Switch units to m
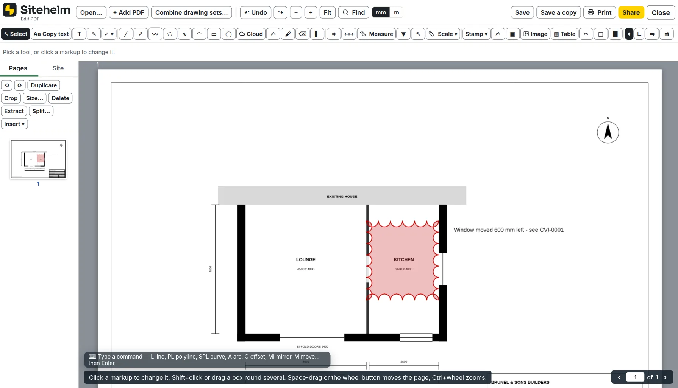This screenshot has width=678, height=388. tap(397, 12)
